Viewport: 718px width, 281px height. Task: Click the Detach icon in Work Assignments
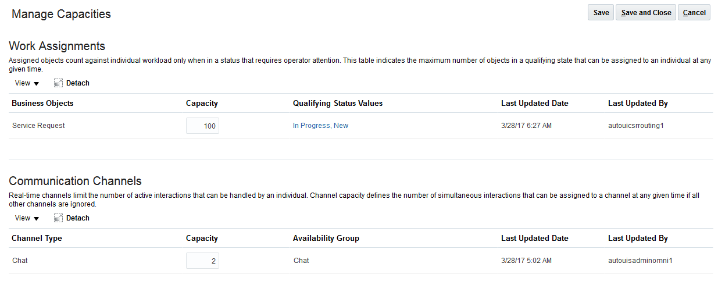coord(58,83)
